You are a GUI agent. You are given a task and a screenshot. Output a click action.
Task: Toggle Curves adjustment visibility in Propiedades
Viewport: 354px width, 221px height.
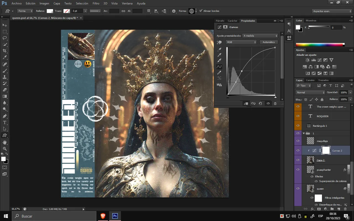pyautogui.click(x=268, y=103)
